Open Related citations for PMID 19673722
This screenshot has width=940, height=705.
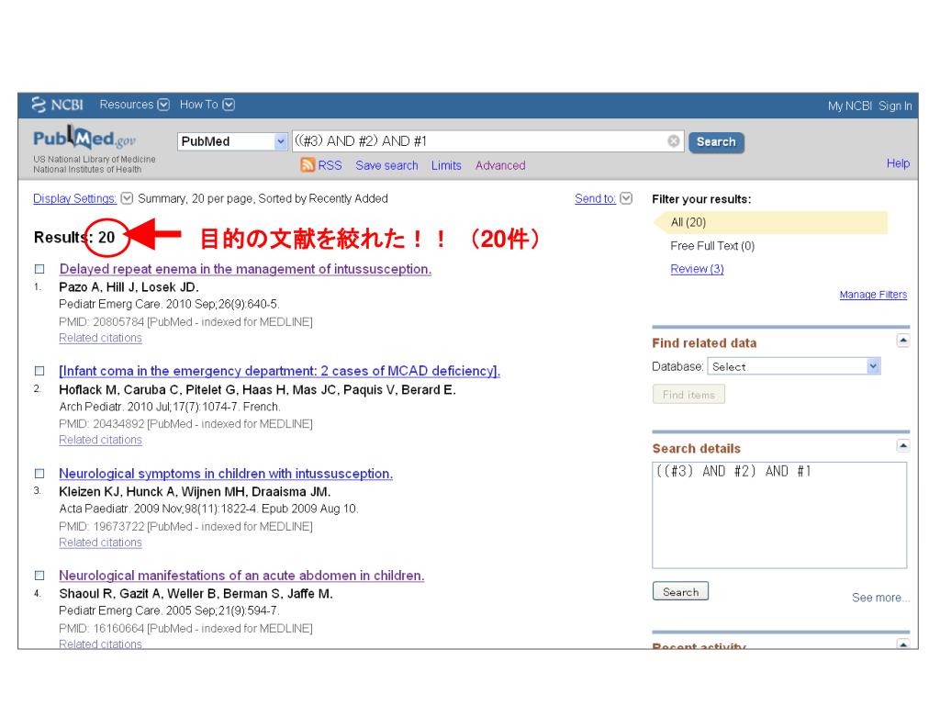(101, 543)
